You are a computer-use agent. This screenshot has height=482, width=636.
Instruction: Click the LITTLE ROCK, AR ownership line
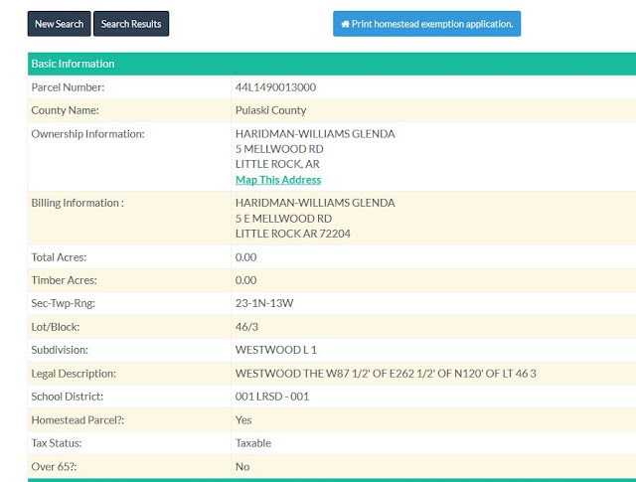tap(277, 164)
